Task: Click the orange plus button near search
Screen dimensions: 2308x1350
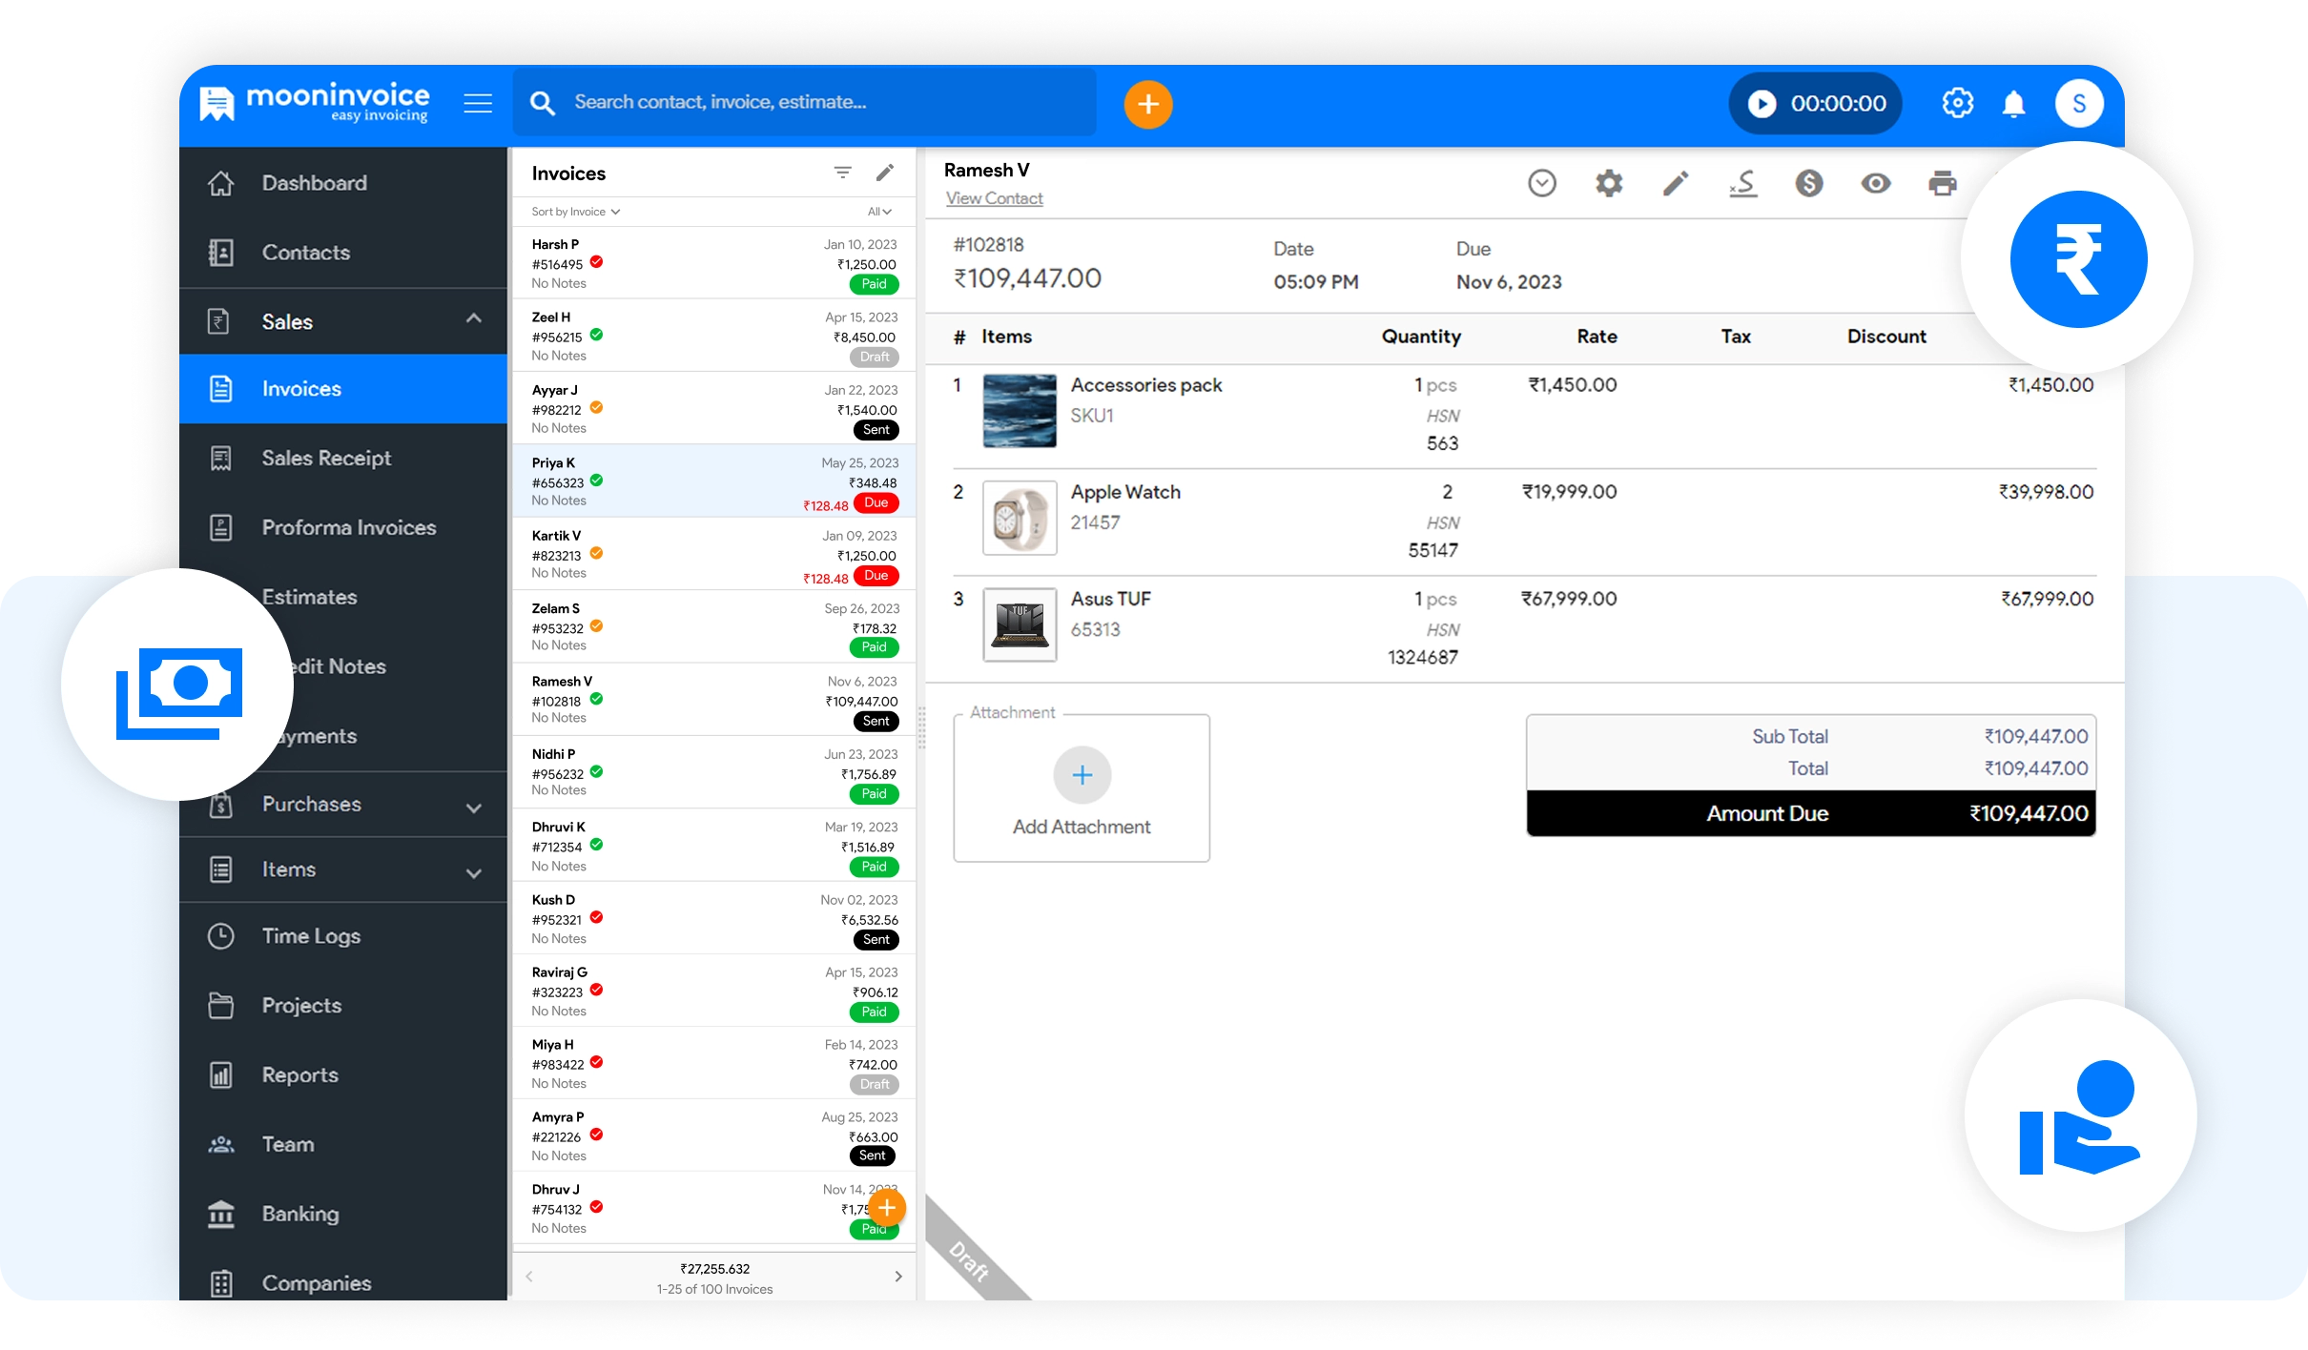Action: [1147, 104]
